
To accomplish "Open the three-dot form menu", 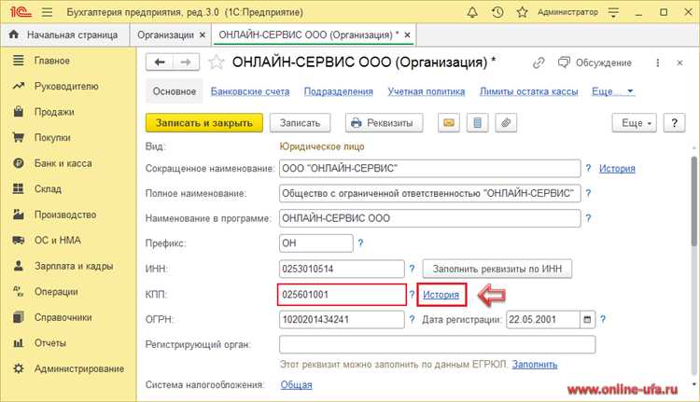I will (657, 62).
